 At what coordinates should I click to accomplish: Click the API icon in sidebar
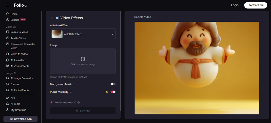pyautogui.click(x=7, y=98)
